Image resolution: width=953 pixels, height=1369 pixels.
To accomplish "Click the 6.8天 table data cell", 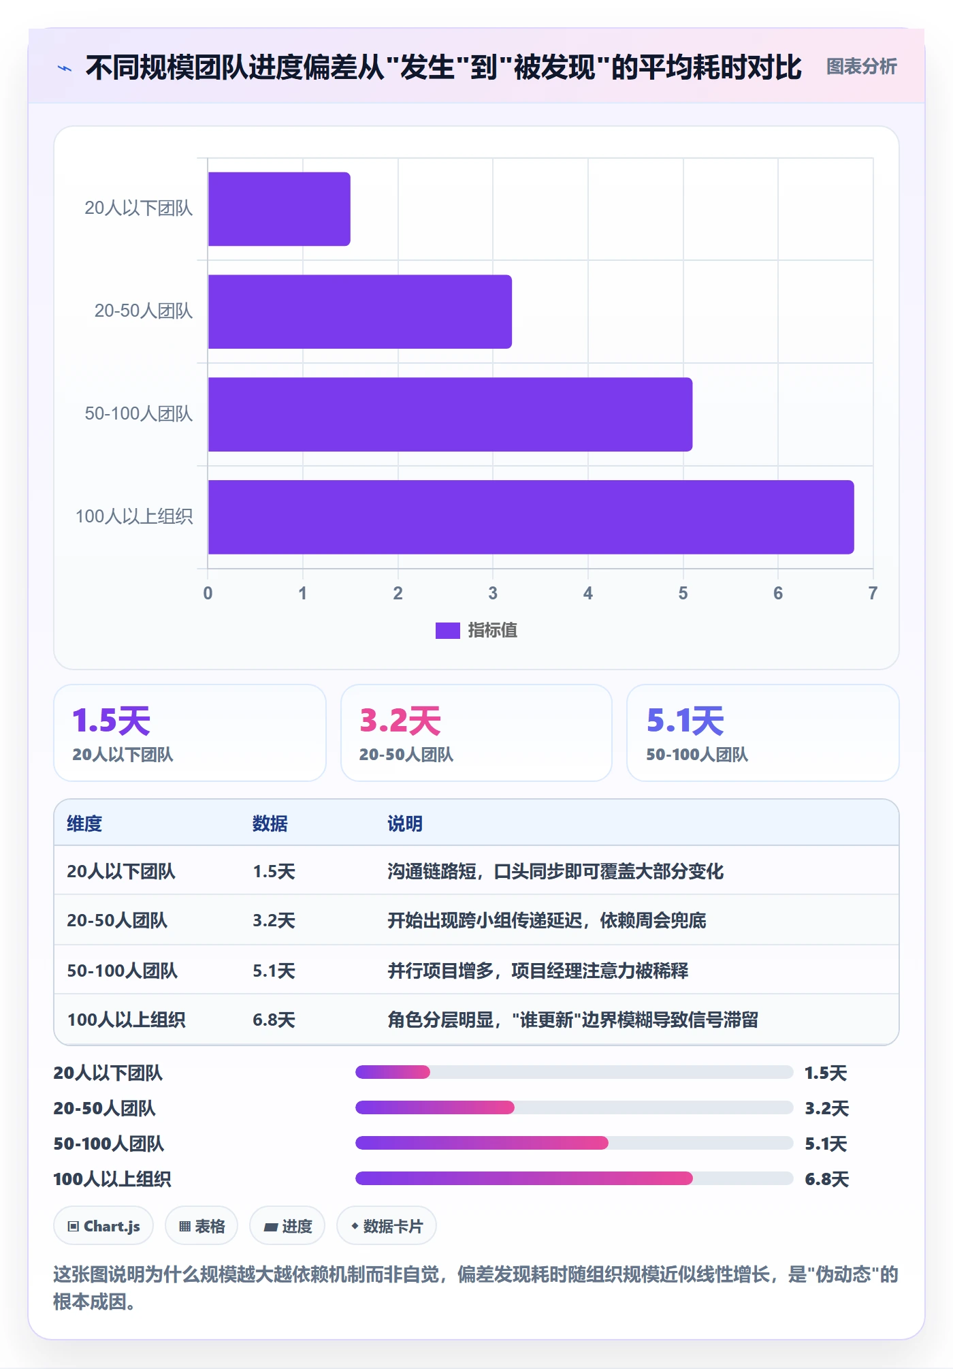I will pyautogui.click(x=274, y=1020).
